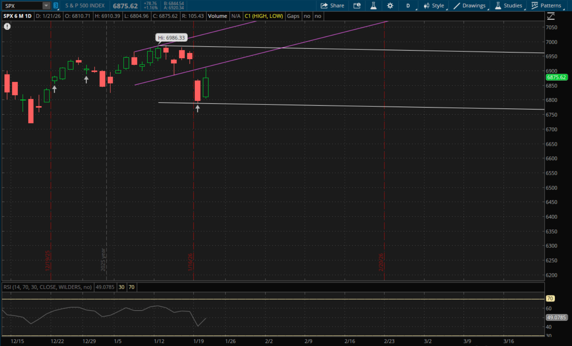572x346 pixels.
Task: Click the alert book icon beside Share
Action: pos(357,6)
